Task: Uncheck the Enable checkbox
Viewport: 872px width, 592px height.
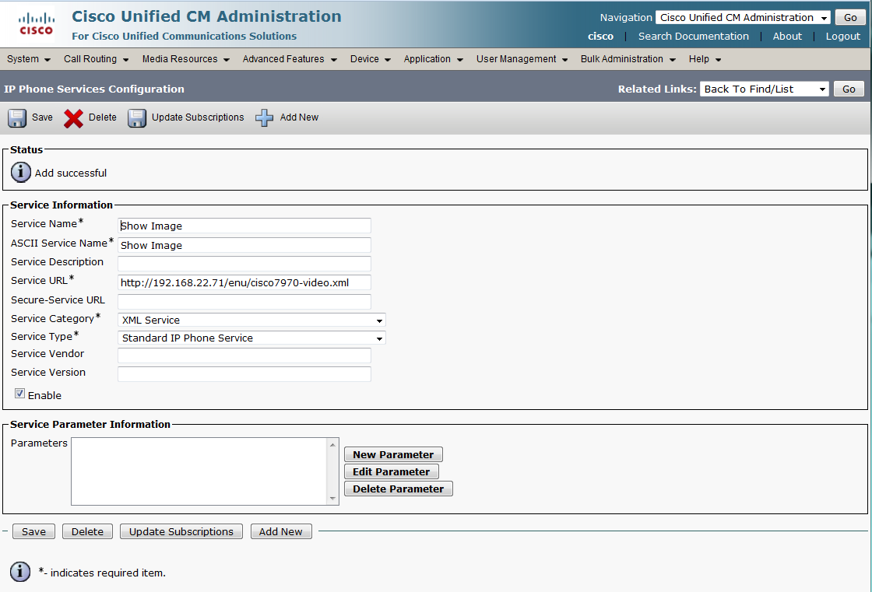Action: 20,394
